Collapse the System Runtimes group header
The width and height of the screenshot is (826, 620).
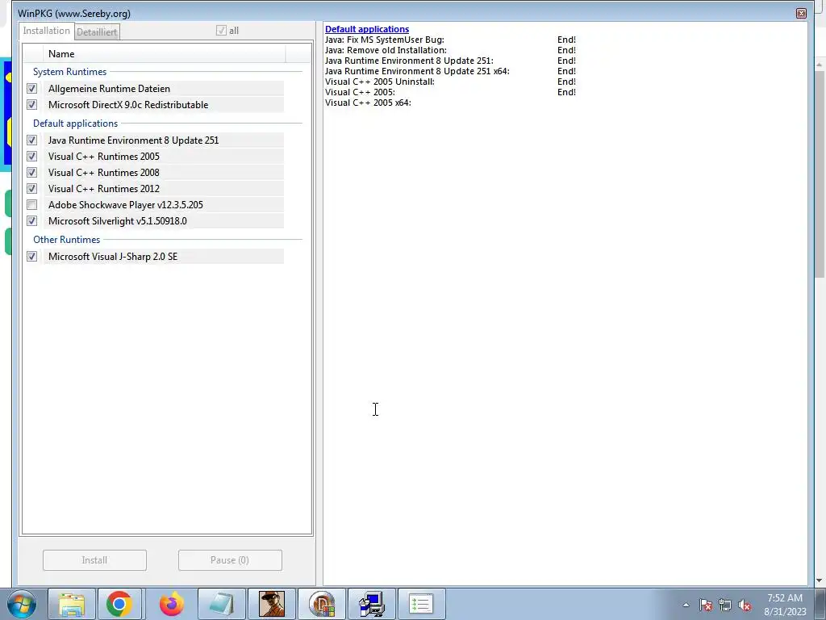(x=69, y=72)
